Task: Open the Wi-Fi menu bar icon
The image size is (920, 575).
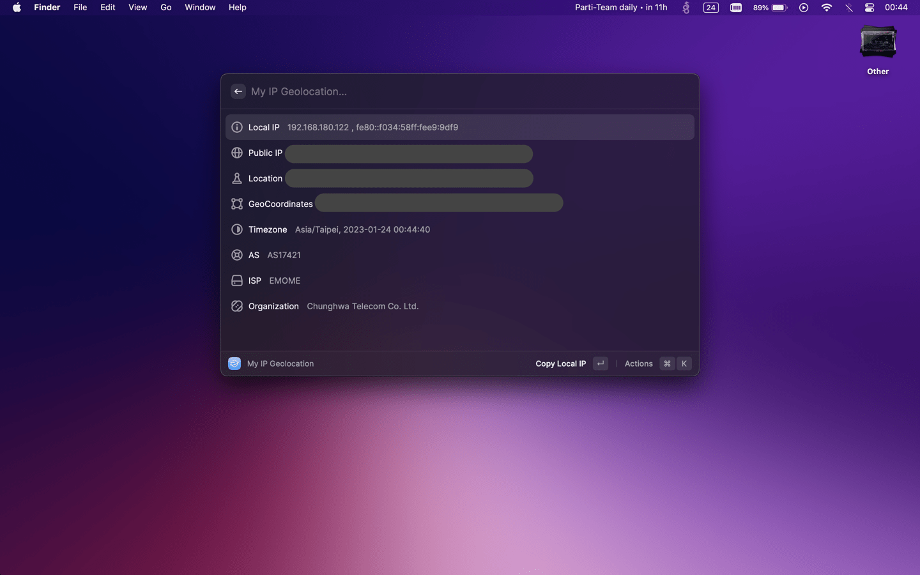Action: click(x=827, y=8)
